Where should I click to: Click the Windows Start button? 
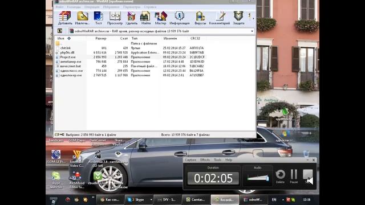[53, 200]
